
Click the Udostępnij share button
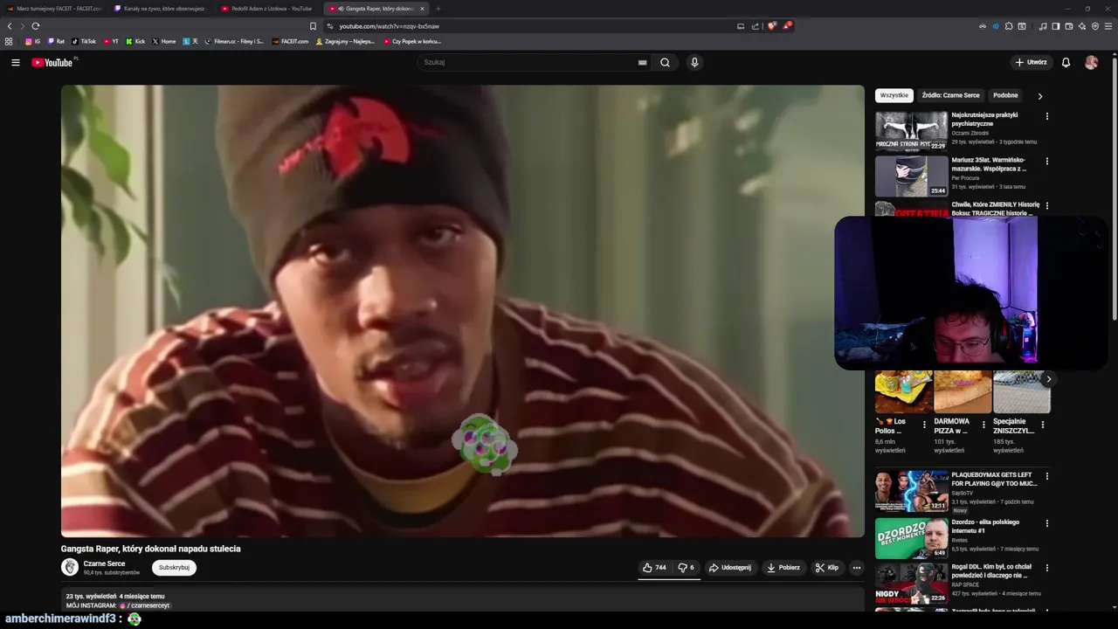tap(729, 568)
